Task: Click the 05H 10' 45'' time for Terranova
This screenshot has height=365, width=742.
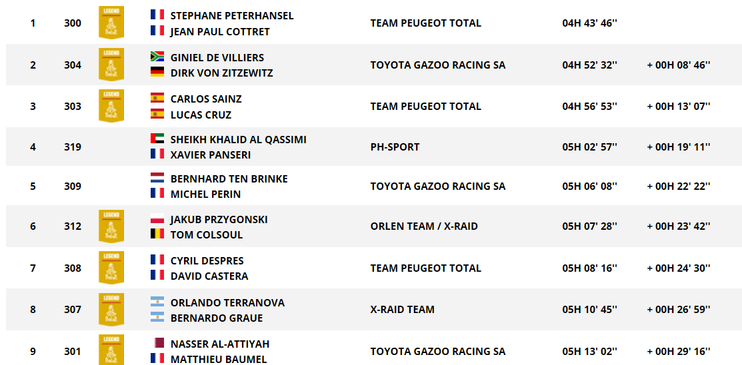Action: 589,309
